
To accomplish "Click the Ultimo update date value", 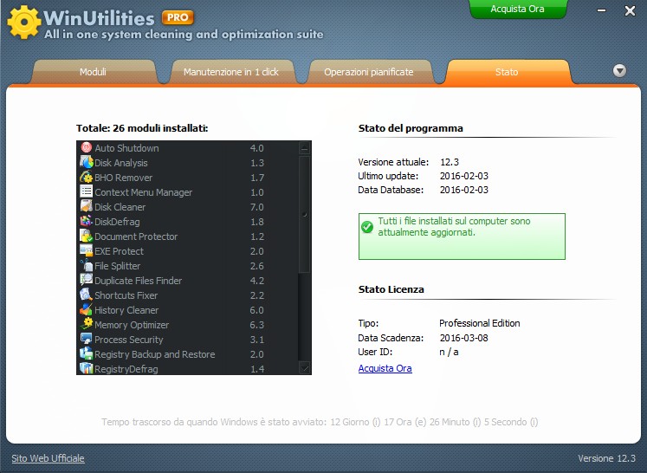I will click(463, 176).
